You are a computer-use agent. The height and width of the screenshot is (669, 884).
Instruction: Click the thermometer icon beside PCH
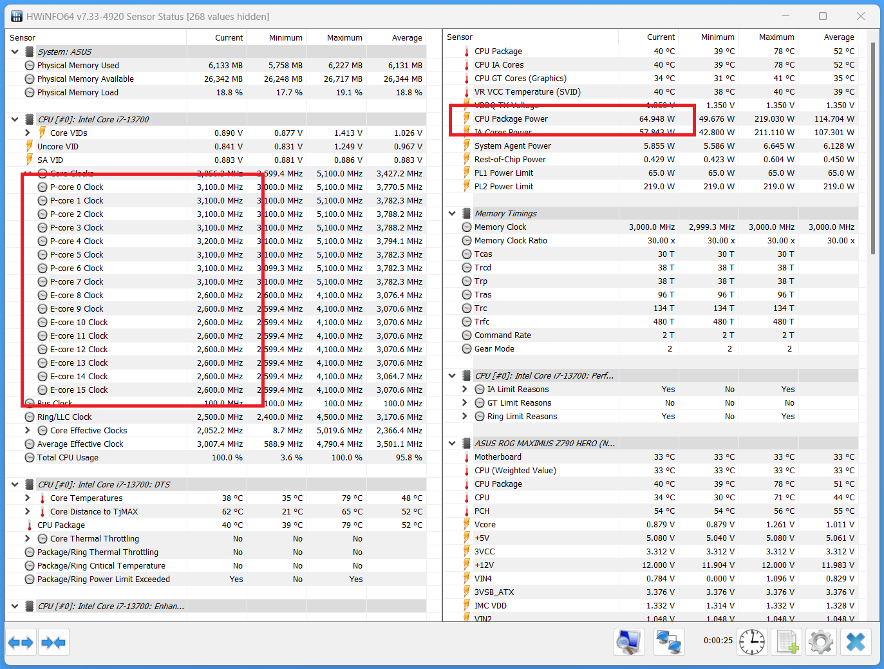point(467,511)
